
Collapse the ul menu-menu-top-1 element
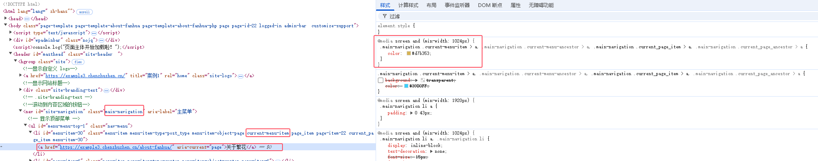tap(26, 125)
